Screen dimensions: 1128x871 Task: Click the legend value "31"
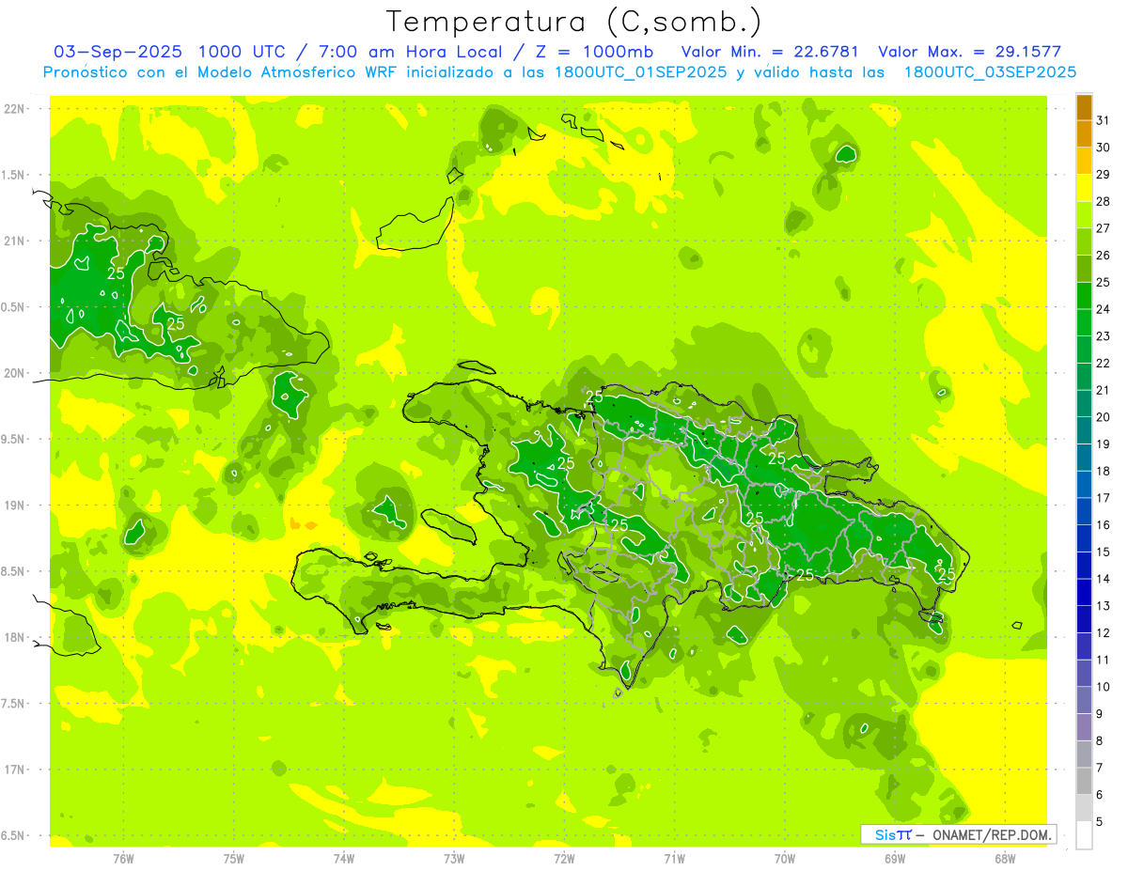click(1104, 120)
